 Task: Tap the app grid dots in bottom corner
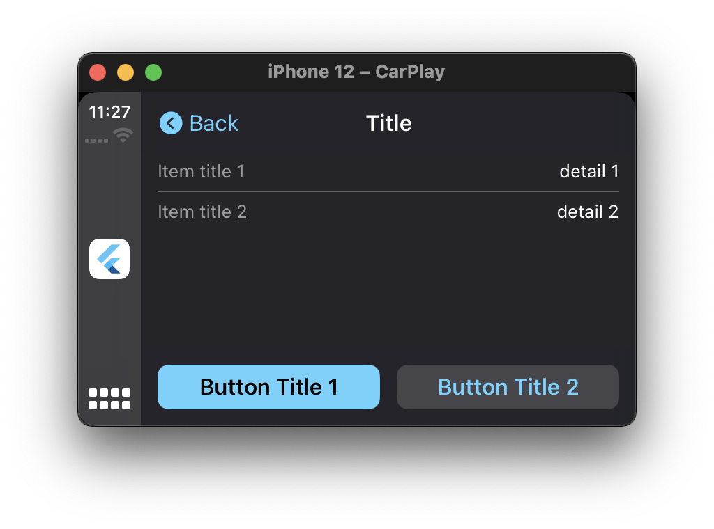click(x=109, y=397)
